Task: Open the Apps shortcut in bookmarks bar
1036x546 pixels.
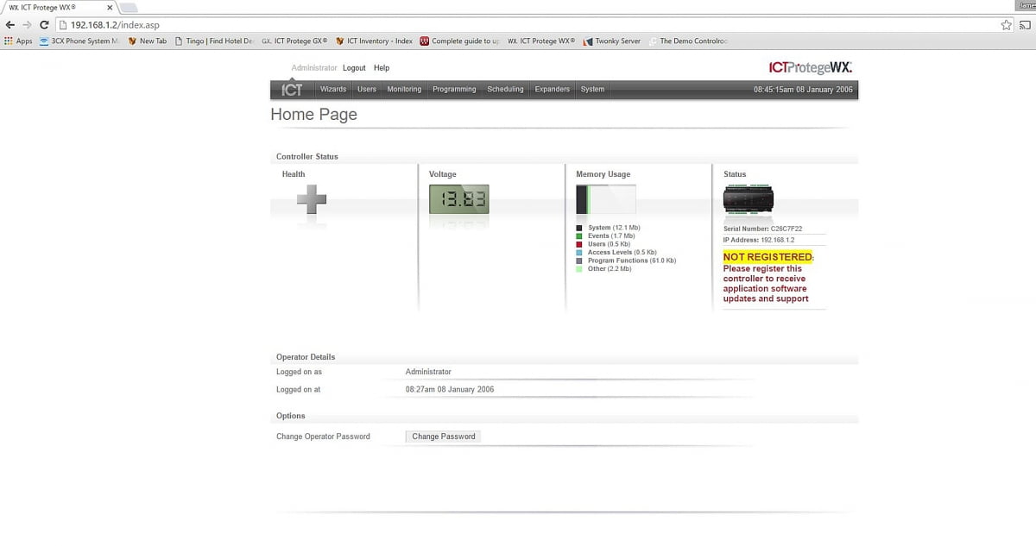Action: [x=18, y=41]
